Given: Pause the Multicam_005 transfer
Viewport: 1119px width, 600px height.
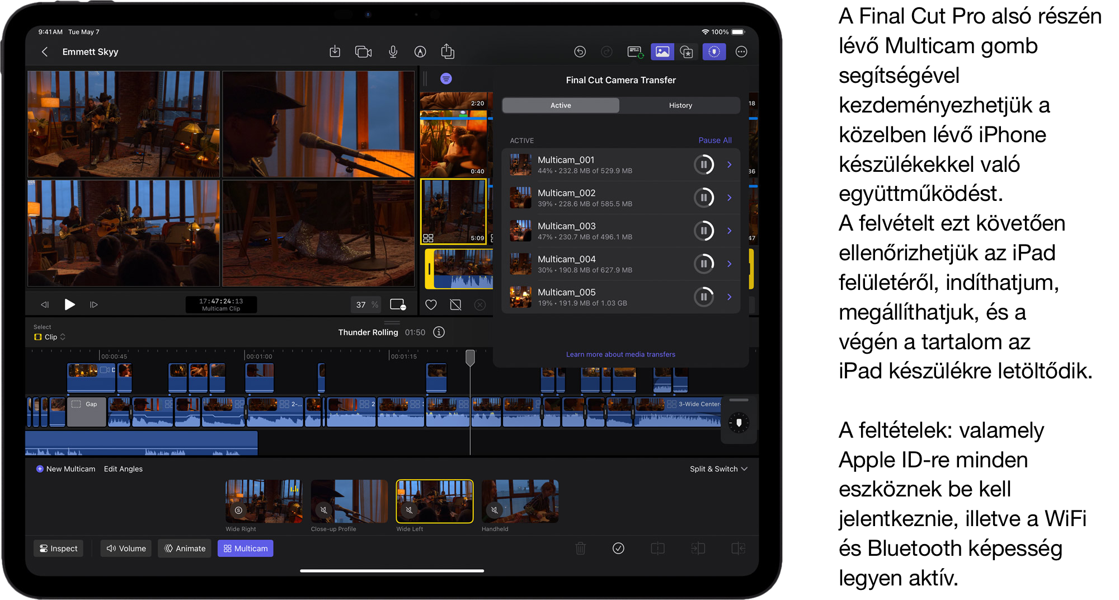Looking at the screenshot, I should 704,297.
